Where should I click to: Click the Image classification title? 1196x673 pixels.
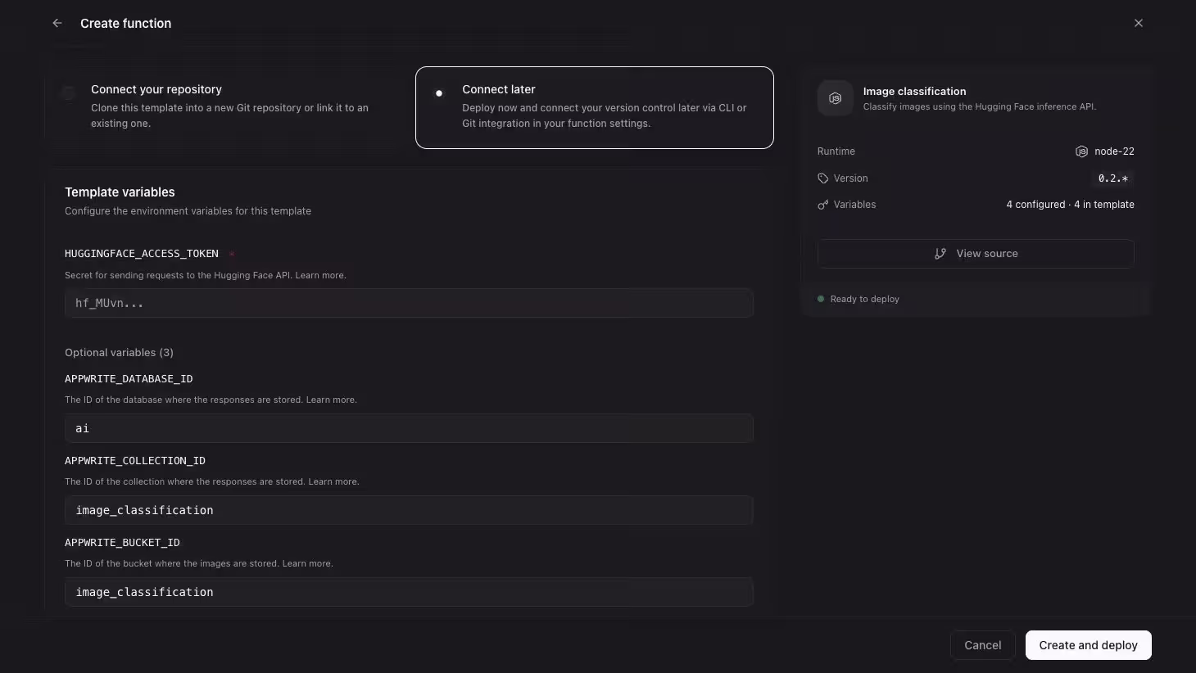click(914, 91)
